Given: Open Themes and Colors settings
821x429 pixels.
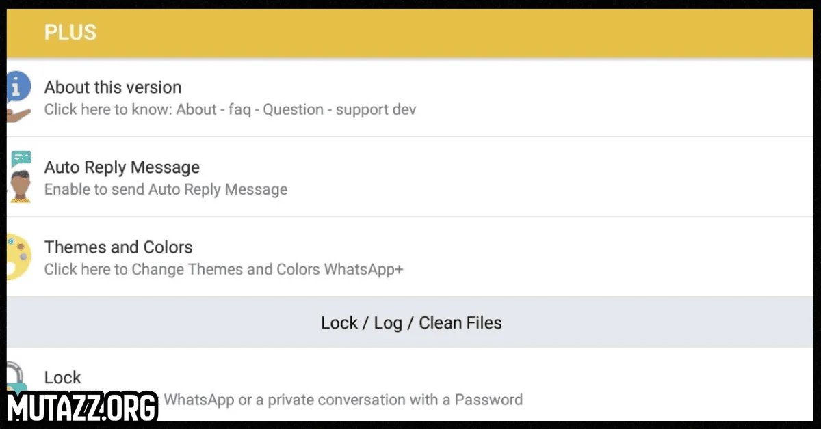Looking at the screenshot, I should (x=118, y=247).
